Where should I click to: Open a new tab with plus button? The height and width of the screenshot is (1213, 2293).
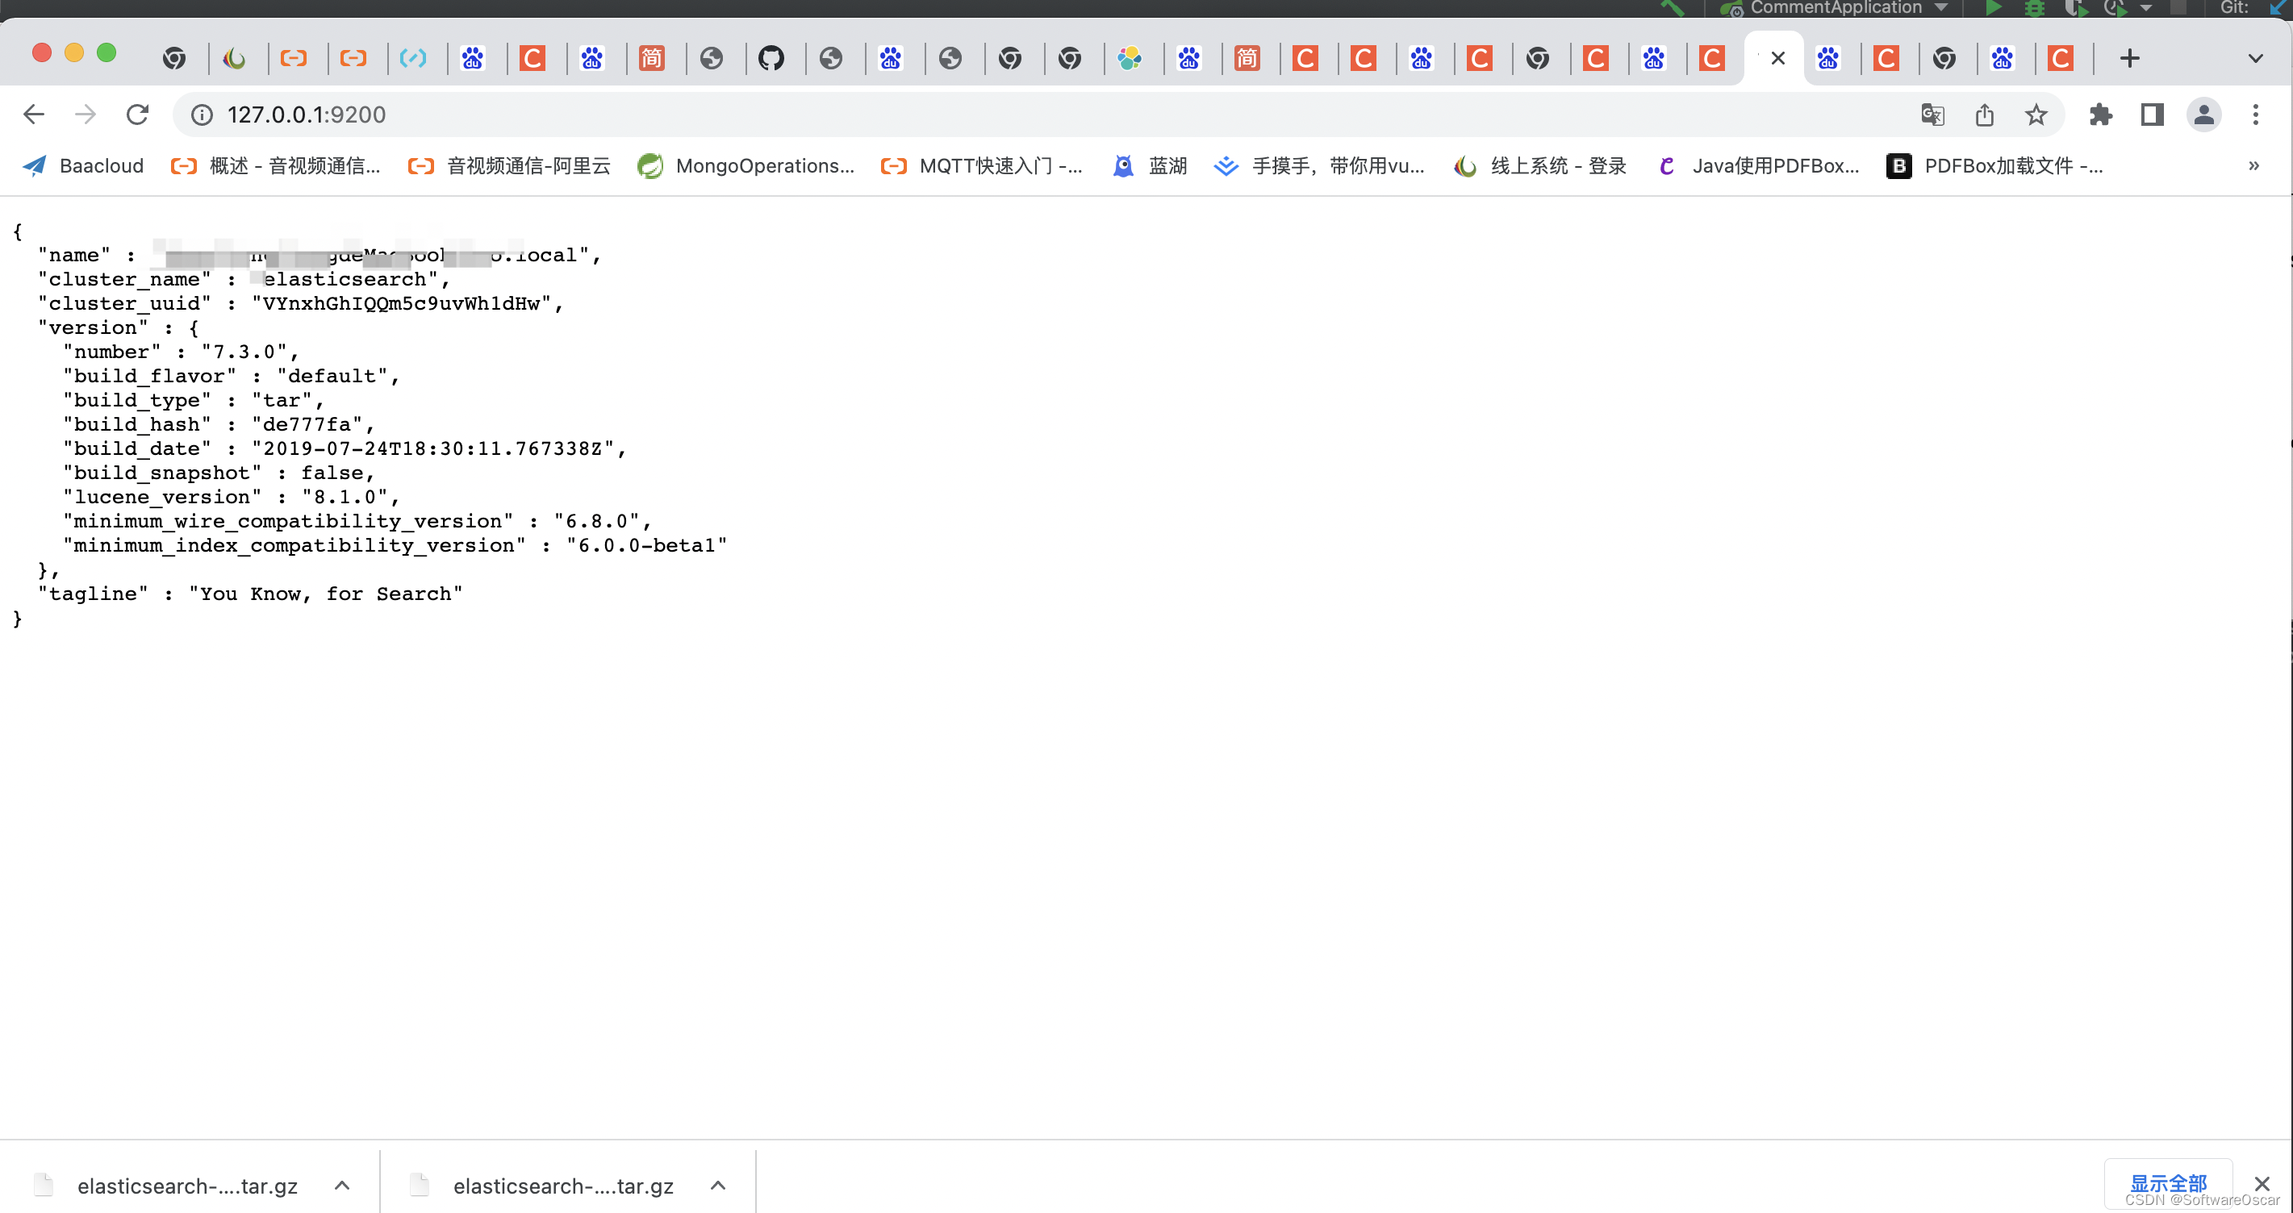point(2130,59)
